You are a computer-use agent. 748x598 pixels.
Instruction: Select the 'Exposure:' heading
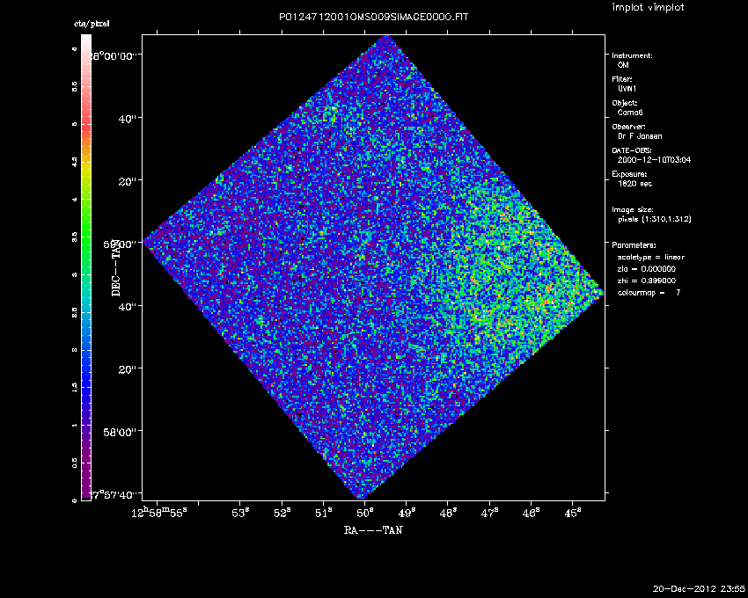click(x=630, y=174)
